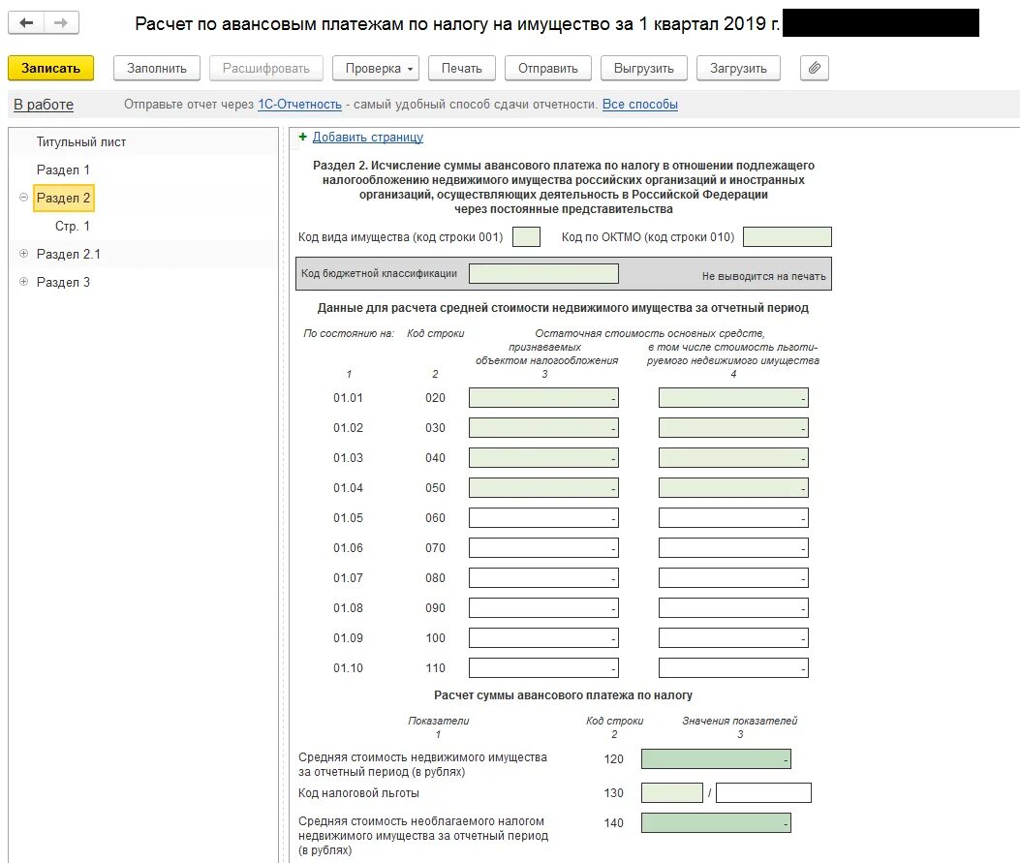Click row 040 column 4 field

734,457
